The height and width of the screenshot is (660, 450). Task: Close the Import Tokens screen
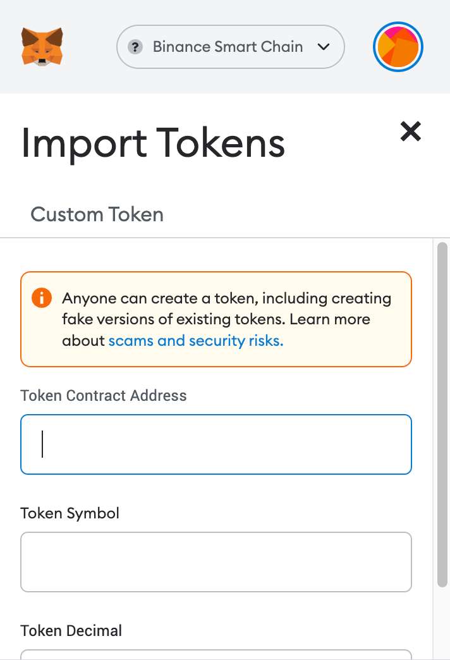[x=410, y=131]
